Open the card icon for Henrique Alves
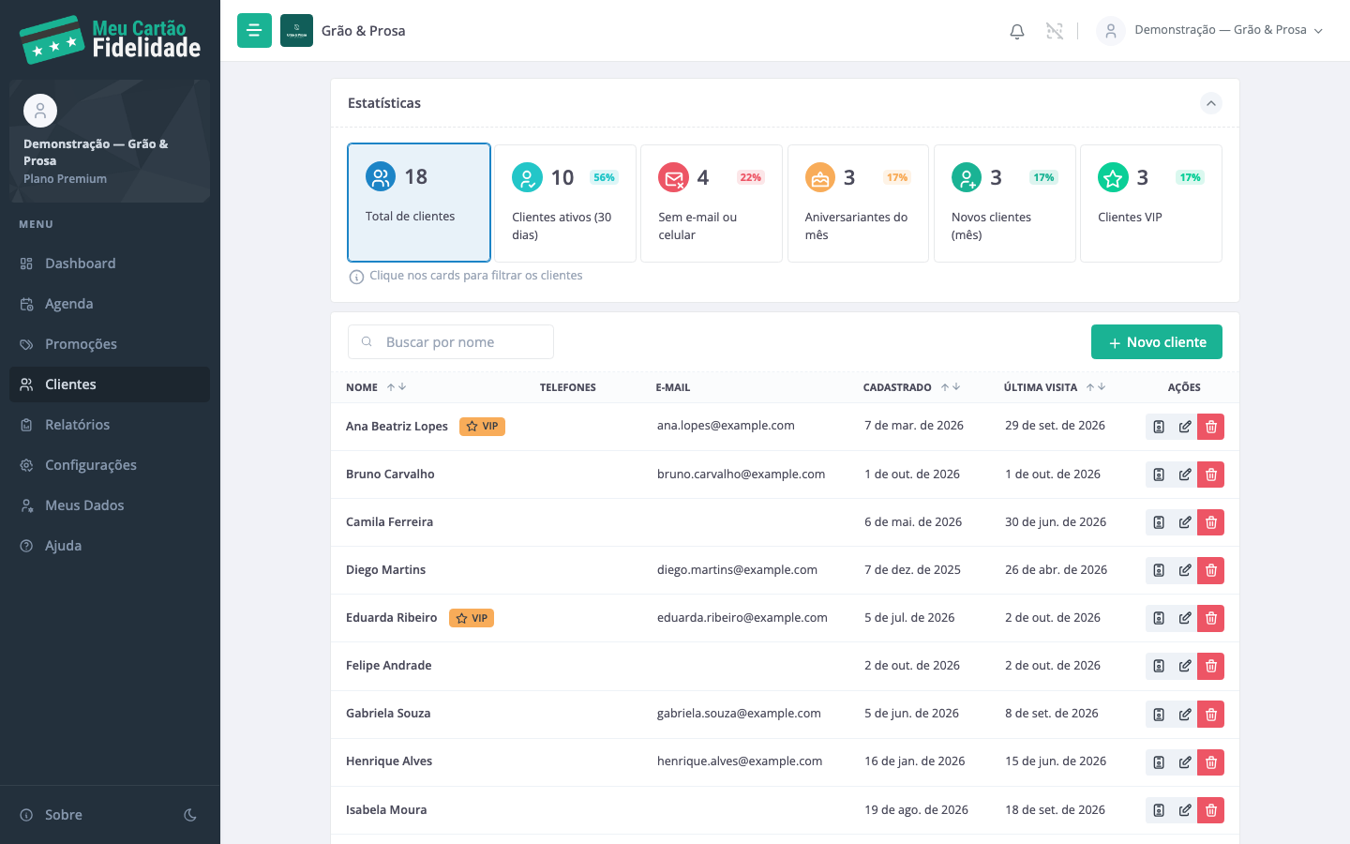Screen dimensions: 1350x844 pos(1159,762)
